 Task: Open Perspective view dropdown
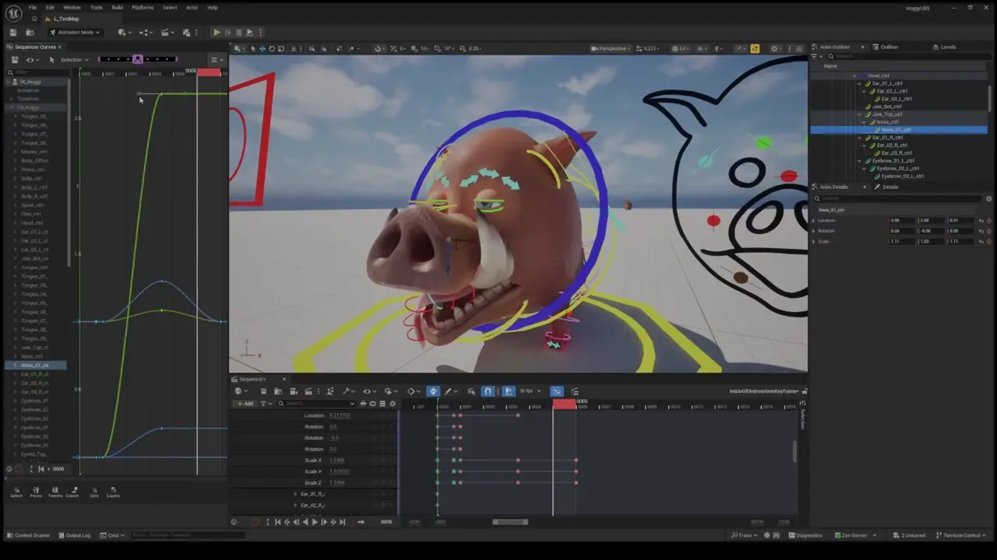(611, 48)
